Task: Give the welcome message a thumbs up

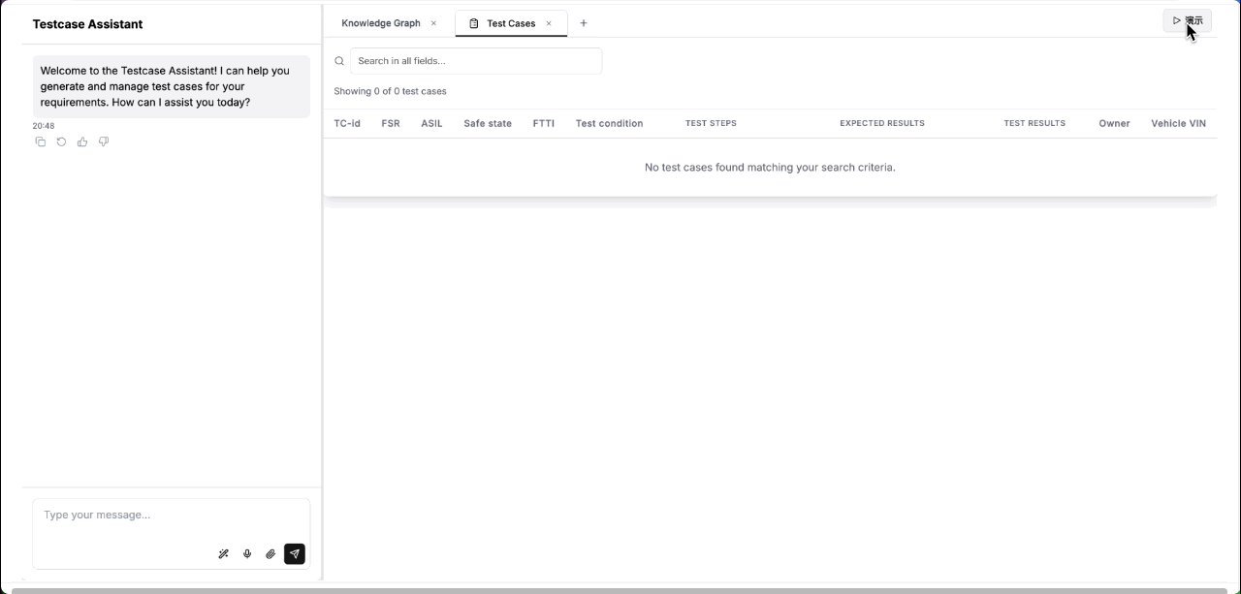Action: [x=82, y=141]
